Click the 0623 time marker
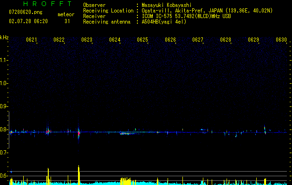 [87, 39]
